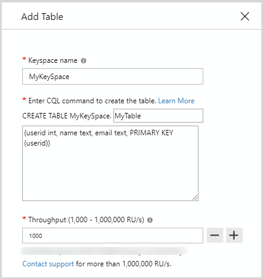Click the Keyspace name label
Image resolution: width=263 pixels, height=279 pixels.
[x=52, y=60]
